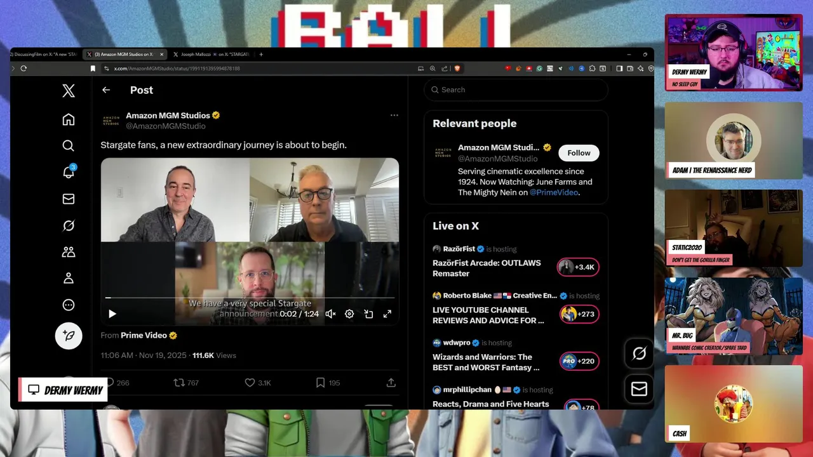The image size is (813, 457).
Task: Open Brave Wallet icon in toolbar
Action: tap(630, 69)
